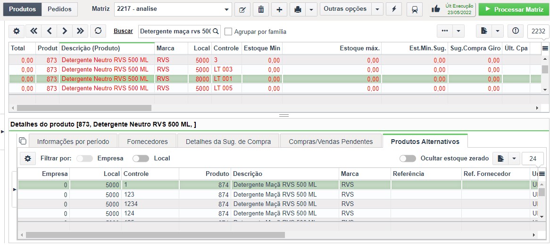Image resolution: width=550 pixels, height=246 pixels.
Task: Click the panel divider resize handle
Action: tap(284, 115)
